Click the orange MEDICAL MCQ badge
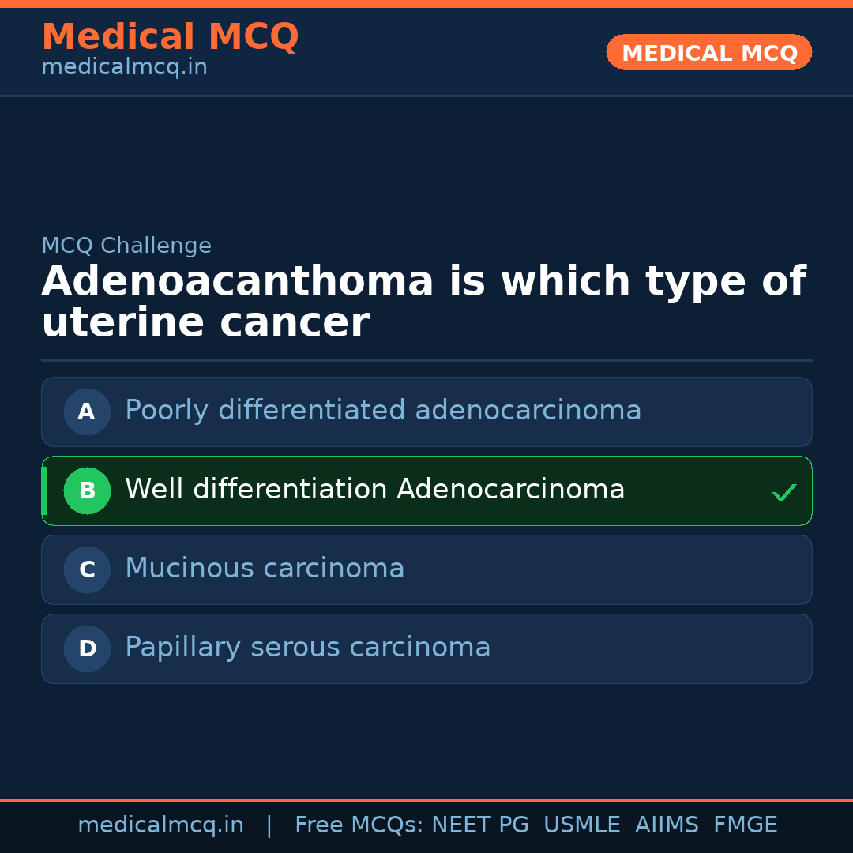Screen dimensions: 853x853 click(708, 52)
